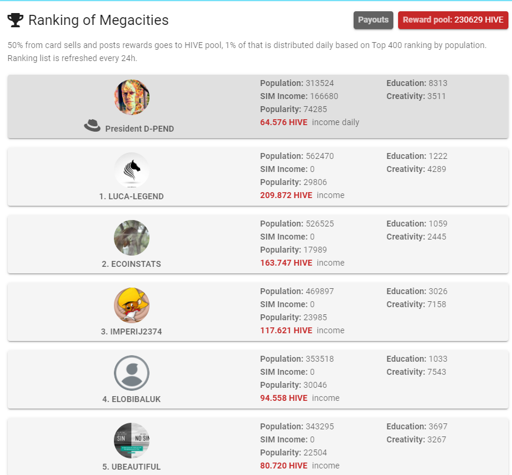Open ECOINSTATS squirrel profile picture

pyautogui.click(x=132, y=238)
